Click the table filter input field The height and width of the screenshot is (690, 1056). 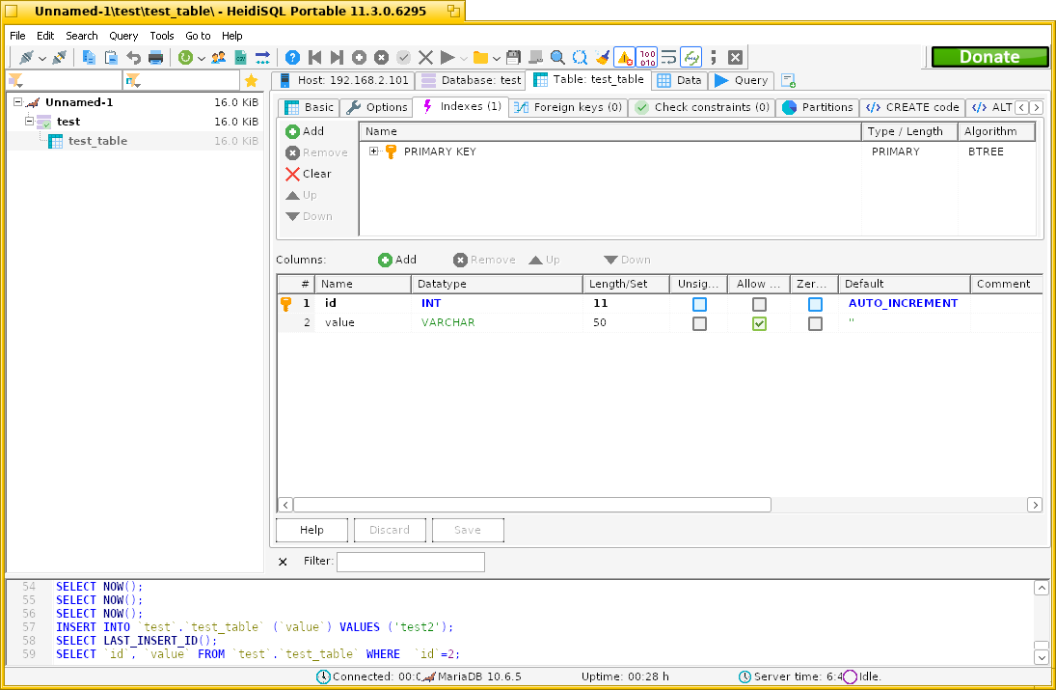(x=181, y=81)
